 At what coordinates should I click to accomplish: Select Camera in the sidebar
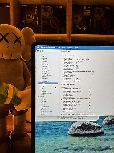(44, 63)
